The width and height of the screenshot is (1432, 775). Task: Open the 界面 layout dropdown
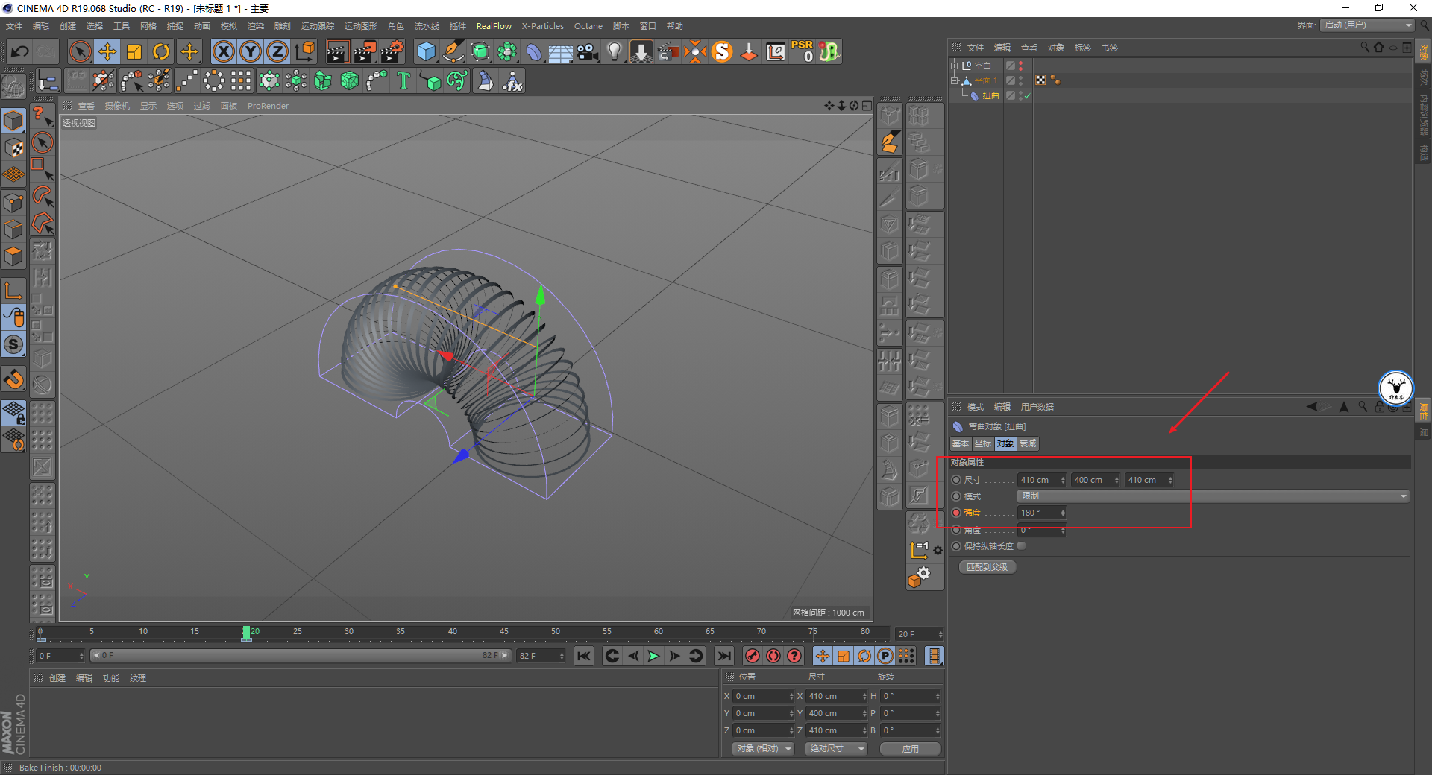point(1366,25)
